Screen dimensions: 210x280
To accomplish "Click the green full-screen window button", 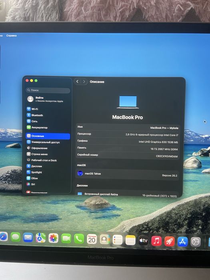I will pos(36,80).
